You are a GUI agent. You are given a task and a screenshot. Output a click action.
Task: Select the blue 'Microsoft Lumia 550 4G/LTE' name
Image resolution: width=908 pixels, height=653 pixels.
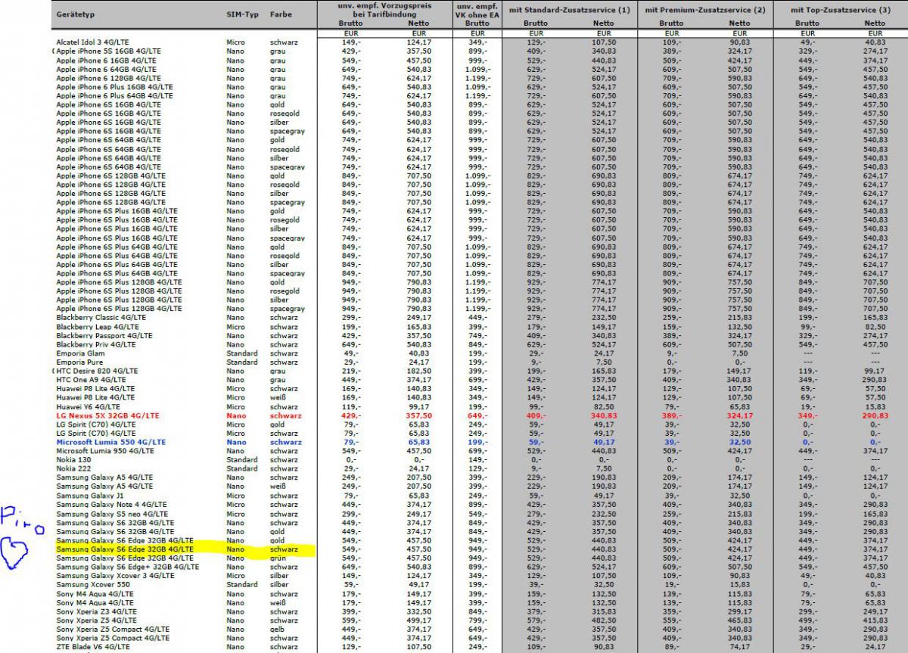click(x=110, y=442)
